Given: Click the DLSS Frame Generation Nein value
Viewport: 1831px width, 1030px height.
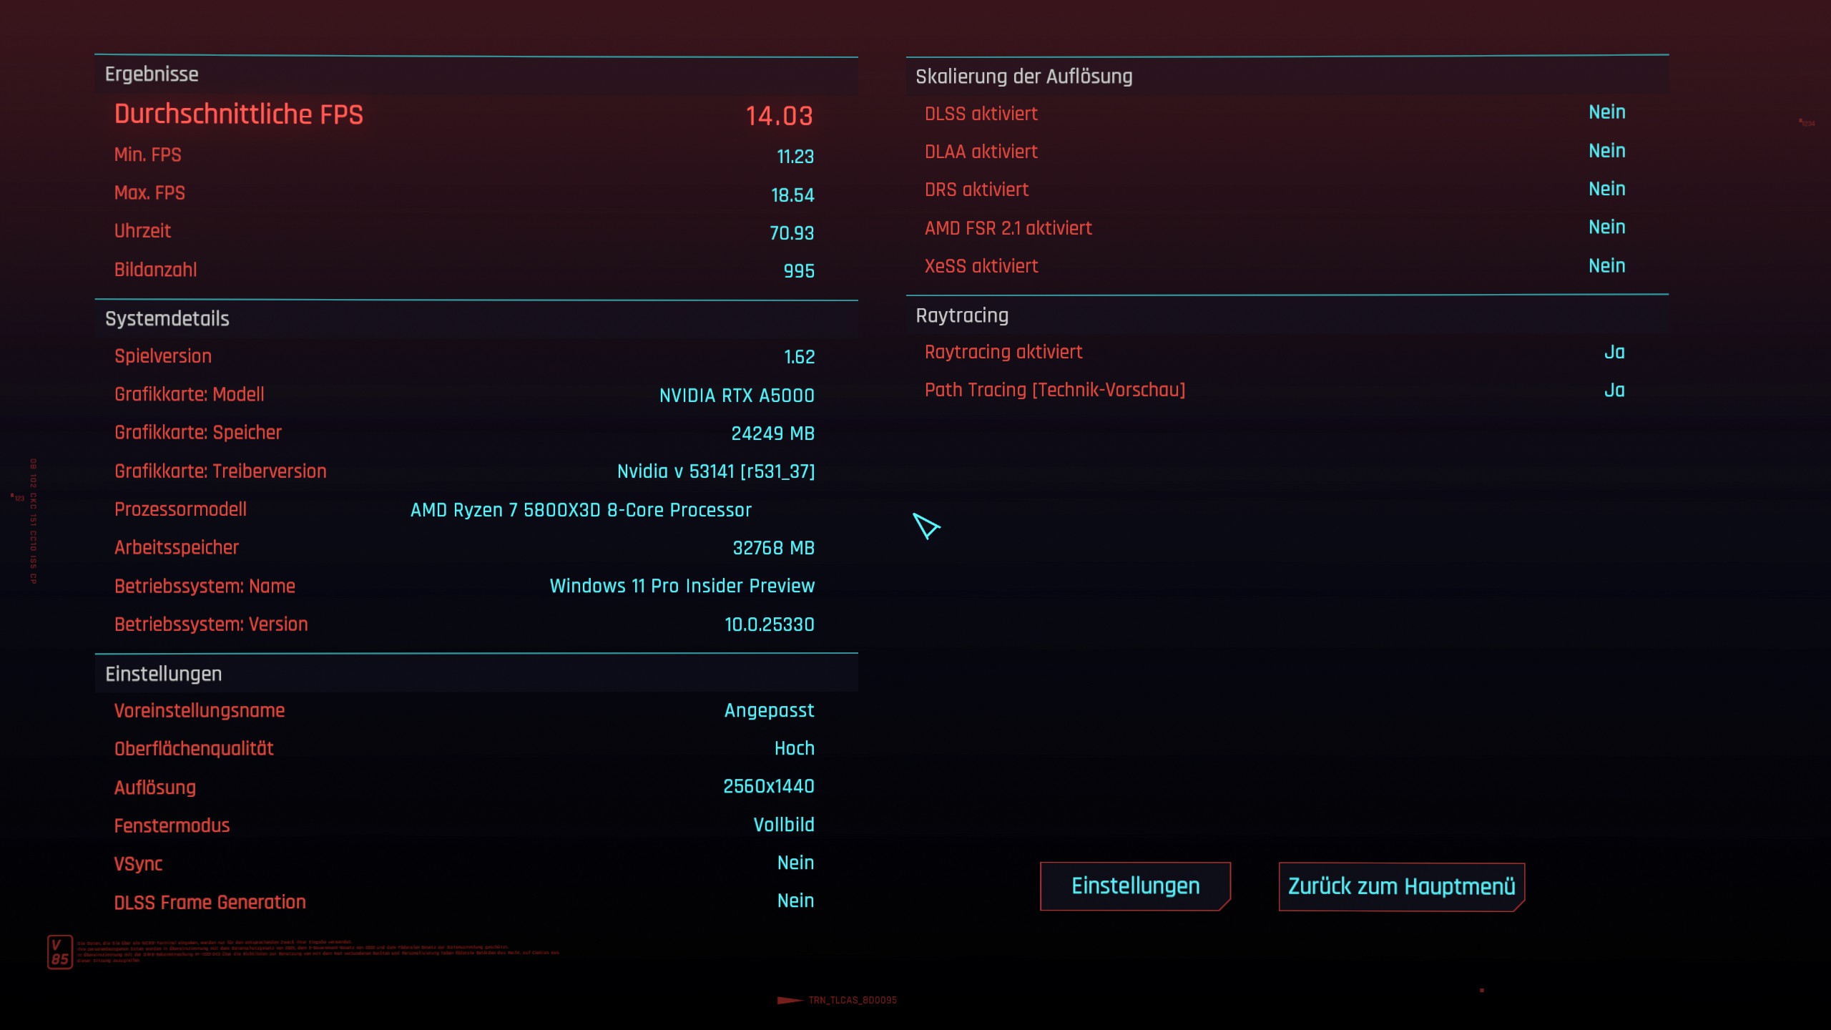Looking at the screenshot, I should click(x=795, y=901).
